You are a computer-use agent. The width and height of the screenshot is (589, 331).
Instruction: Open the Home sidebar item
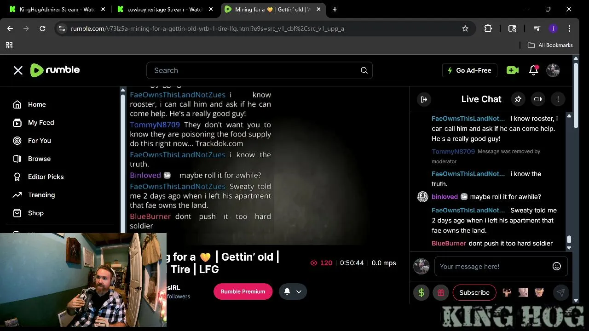point(37,104)
